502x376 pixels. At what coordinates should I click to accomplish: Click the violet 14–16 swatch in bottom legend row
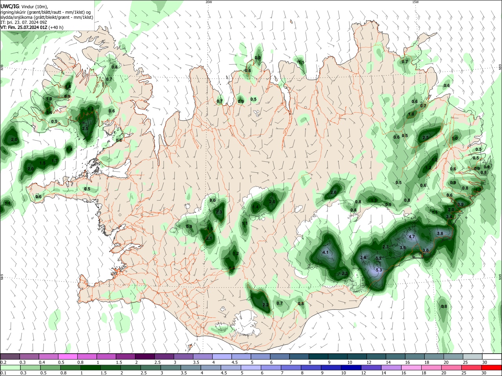click(391, 368)
